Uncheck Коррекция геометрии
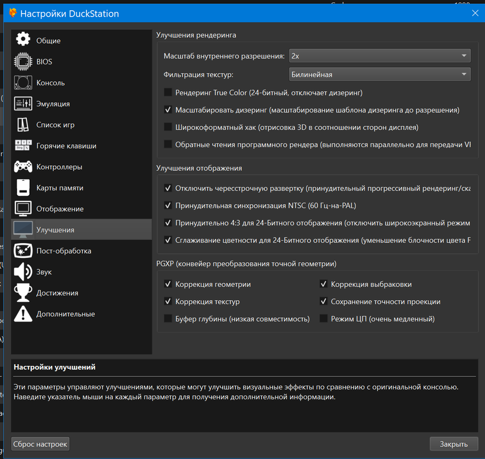Viewport: 485px width, 459px height. [168, 284]
